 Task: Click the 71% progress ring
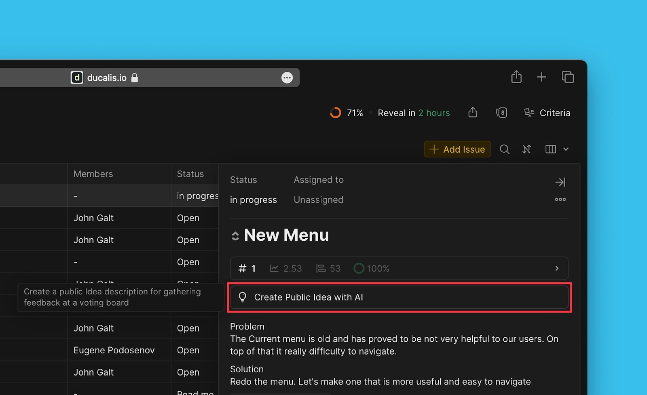(x=336, y=113)
